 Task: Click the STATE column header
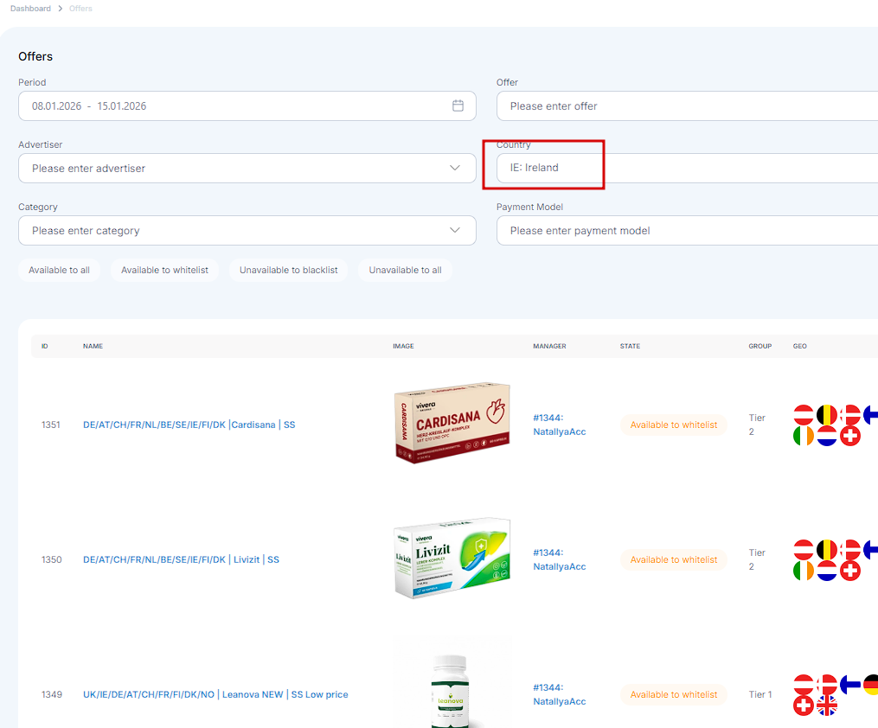pyautogui.click(x=630, y=347)
